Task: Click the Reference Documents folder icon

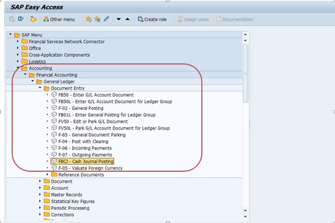Action: pos(54,174)
